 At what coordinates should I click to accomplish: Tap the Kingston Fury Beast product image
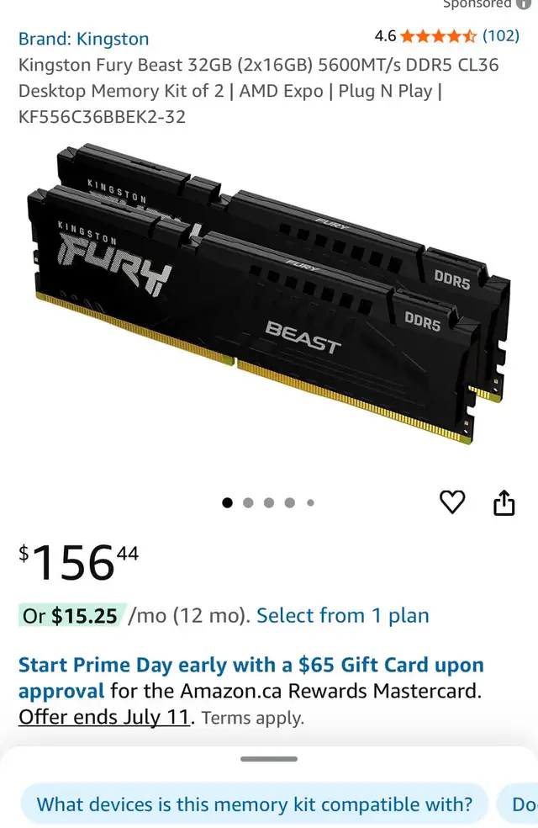[x=269, y=294]
